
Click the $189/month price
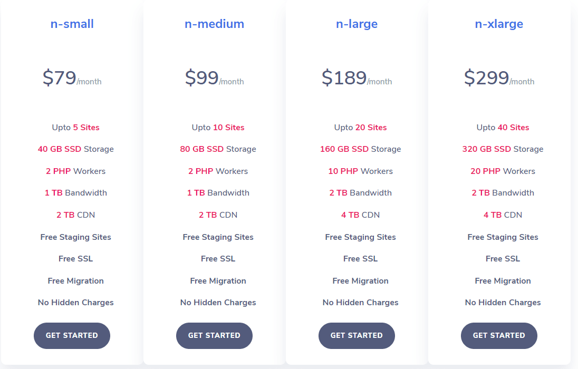[357, 78]
